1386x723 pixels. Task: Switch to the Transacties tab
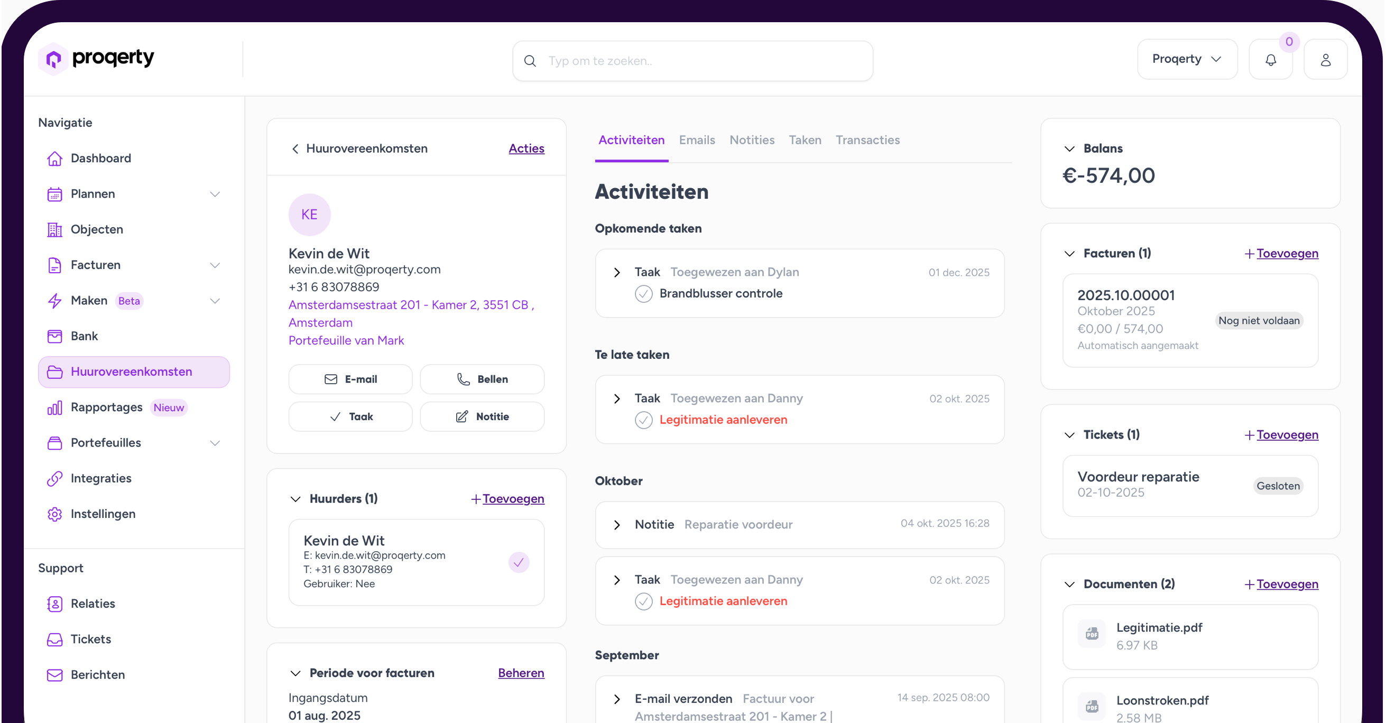[867, 141]
